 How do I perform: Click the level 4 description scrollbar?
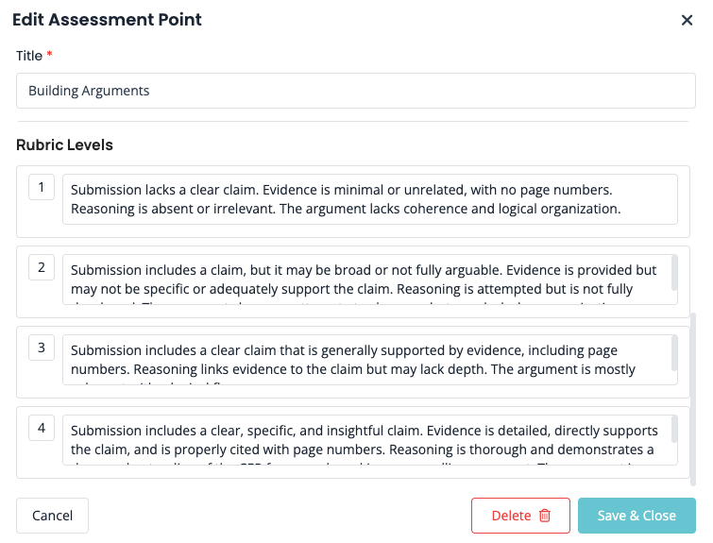(674, 430)
